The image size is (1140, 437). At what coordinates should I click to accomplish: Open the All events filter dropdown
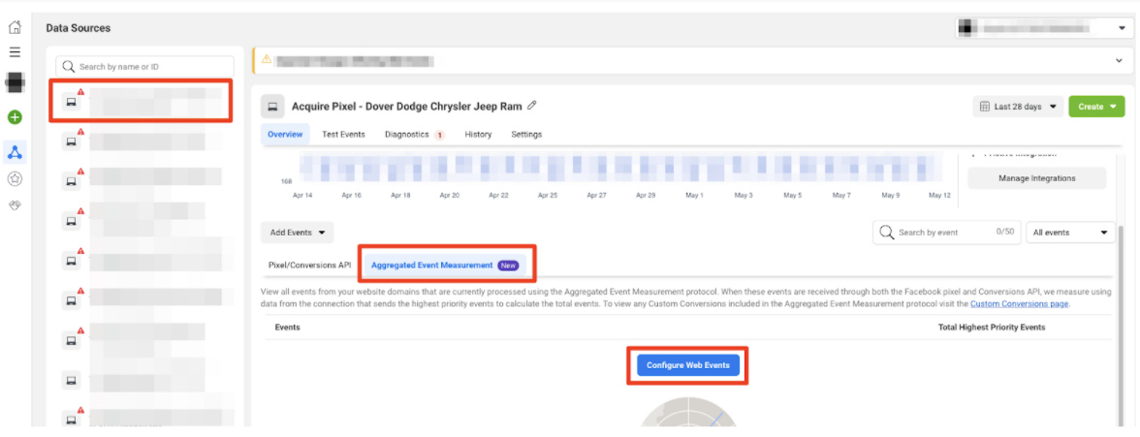click(x=1070, y=232)
